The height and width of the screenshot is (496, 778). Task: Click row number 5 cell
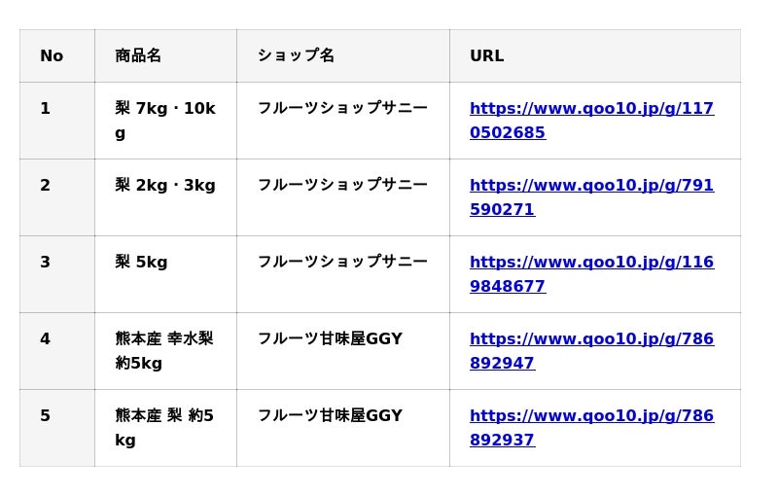tap(46, 416)
